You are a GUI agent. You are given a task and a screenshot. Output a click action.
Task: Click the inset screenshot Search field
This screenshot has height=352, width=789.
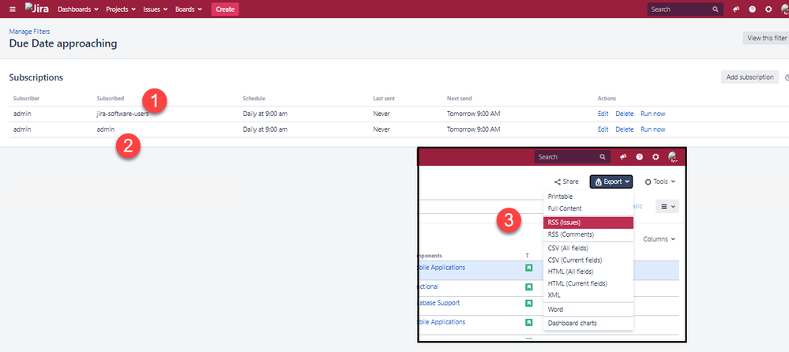(572, 157)
